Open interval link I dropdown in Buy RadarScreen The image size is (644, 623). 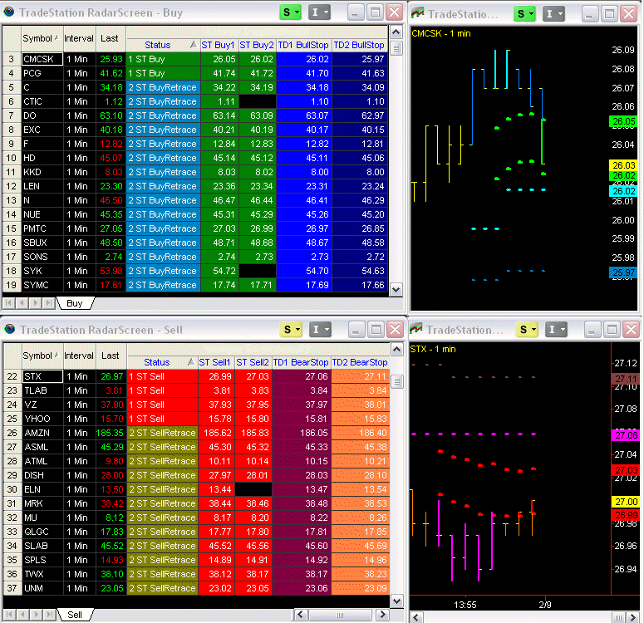point(319,12)
